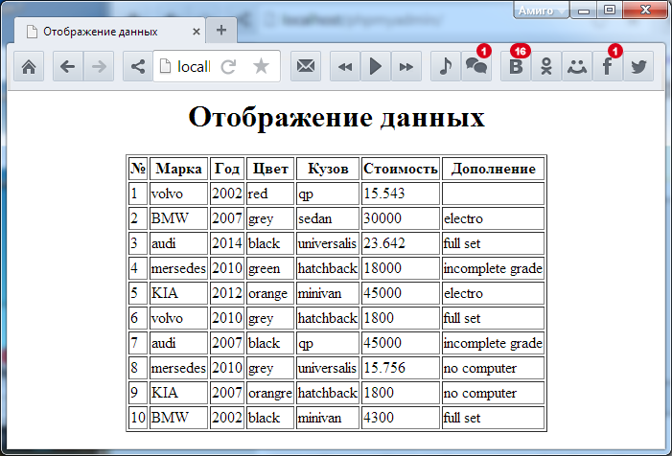Open the Facebook icon in toolbar
The height and width of the screenshot is (456, 672).
pyautogui.click(x=607, y=67)
